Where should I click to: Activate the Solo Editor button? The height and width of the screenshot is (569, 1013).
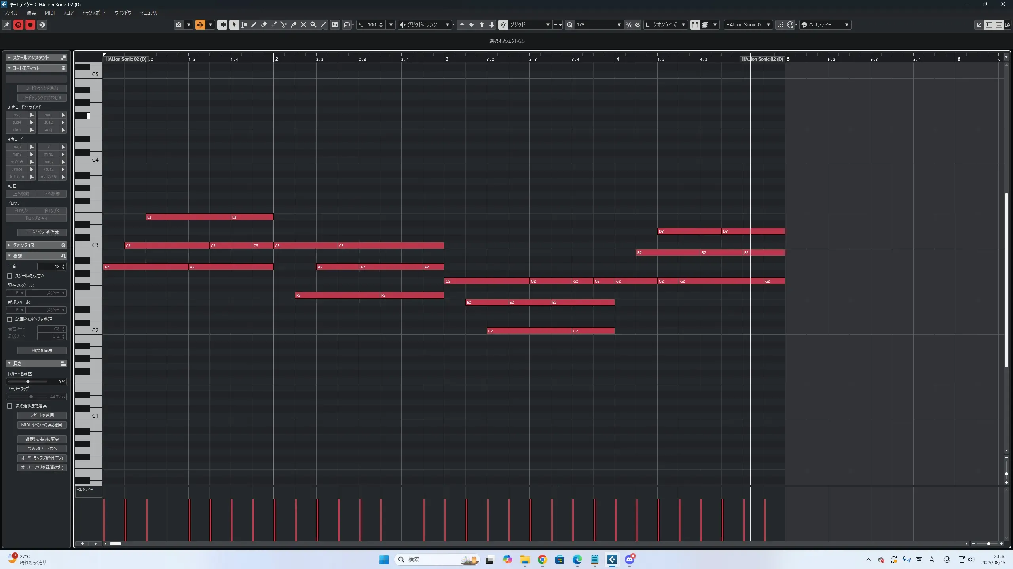point(18,24)
